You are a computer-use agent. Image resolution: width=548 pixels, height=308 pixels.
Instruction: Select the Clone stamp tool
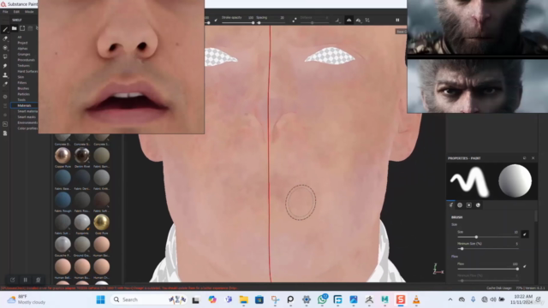[x=5, y=74]
